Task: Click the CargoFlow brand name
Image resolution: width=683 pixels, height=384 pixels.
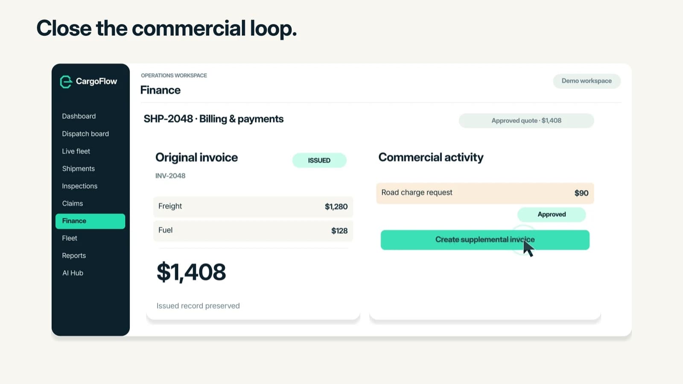Action: pos(96,81)
